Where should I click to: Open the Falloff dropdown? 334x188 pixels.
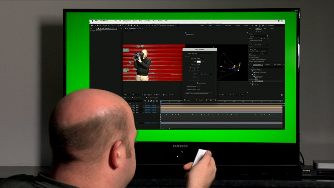tap(205, 74)
